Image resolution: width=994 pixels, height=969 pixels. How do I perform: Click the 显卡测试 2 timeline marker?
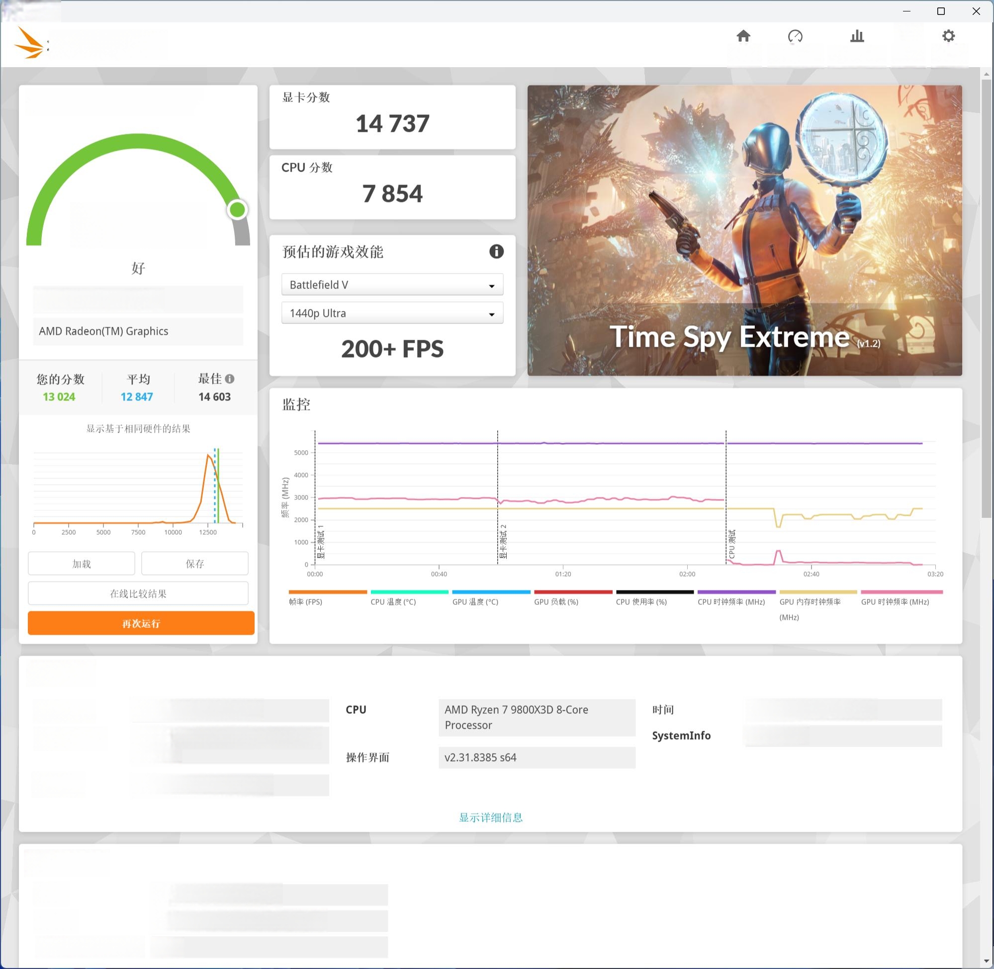(x=503, y=542)
